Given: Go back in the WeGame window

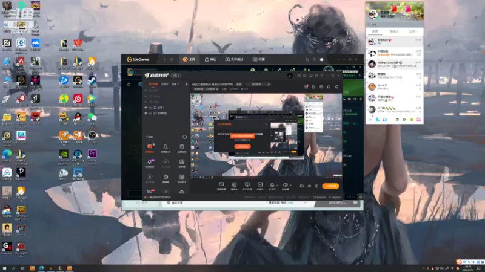Looking at the screenshot, I should click(x=164, y=59).
